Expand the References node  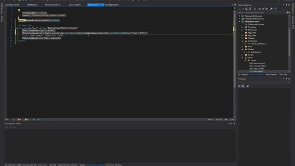[242, 30]
